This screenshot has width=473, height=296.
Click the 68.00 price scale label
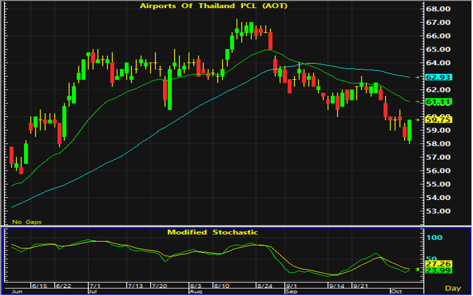coord(438,9)
